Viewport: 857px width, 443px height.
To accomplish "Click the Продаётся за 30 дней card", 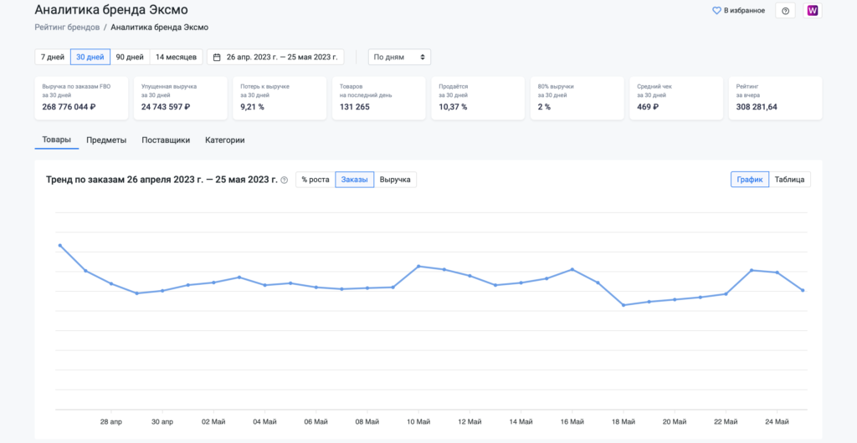I will (x=478, y=98).
